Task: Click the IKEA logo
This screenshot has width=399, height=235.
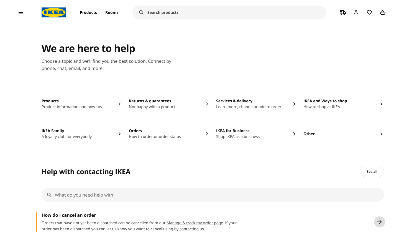Action: [54, 12]
